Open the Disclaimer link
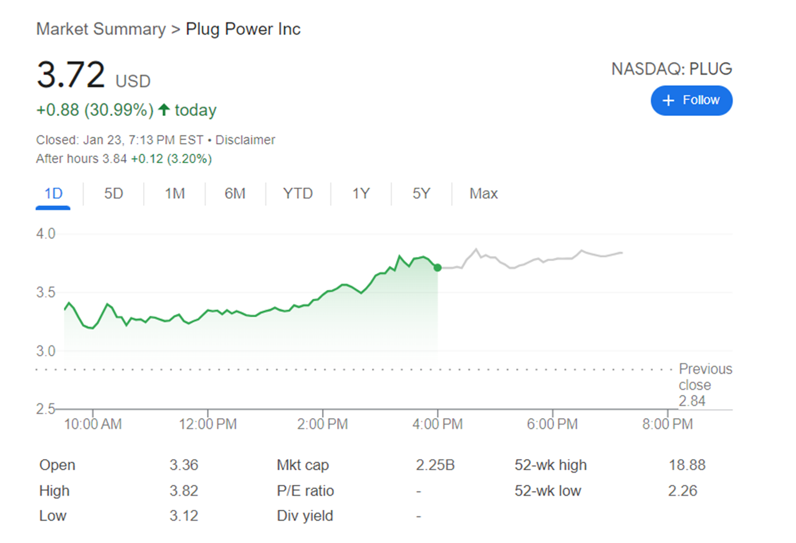 pyautogui.click(x=245, y=140)
